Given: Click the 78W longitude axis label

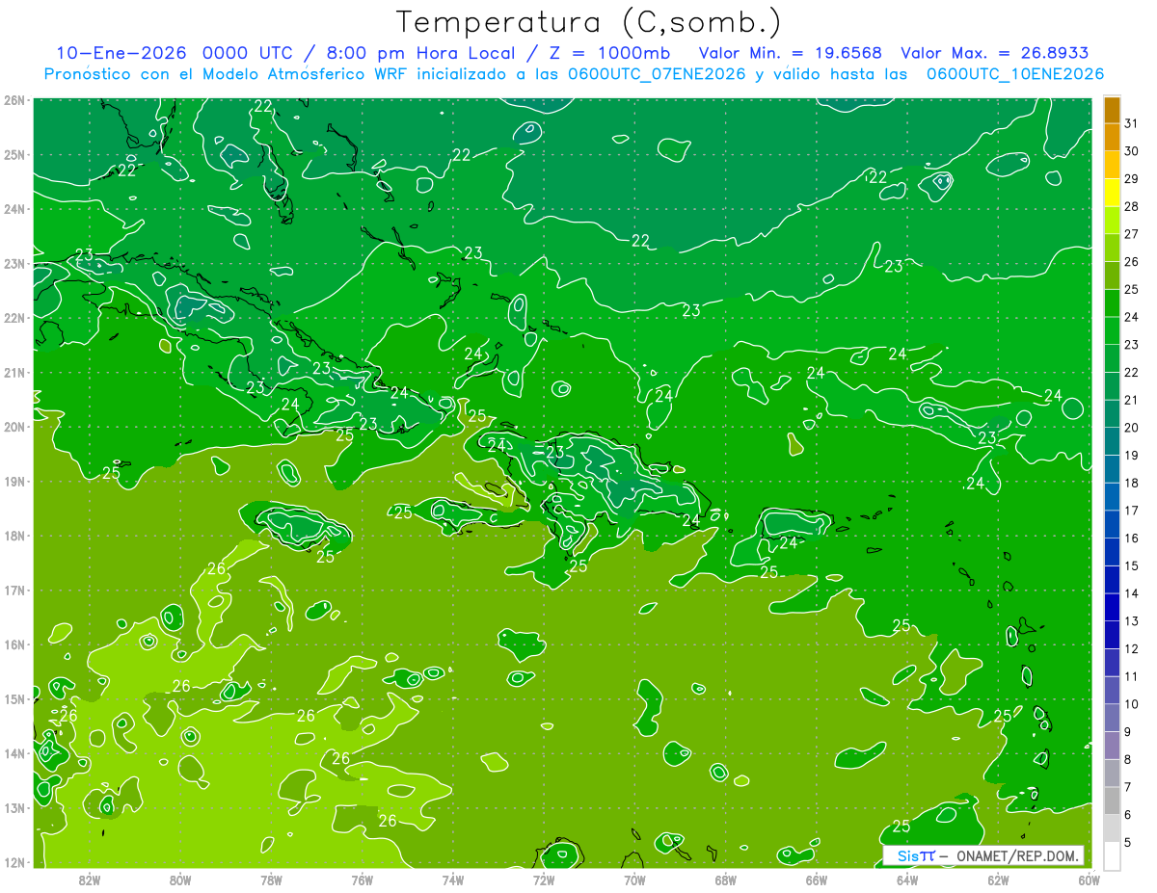Looking at the screenshot, I should pyautogui.click(x=271, y=880).
